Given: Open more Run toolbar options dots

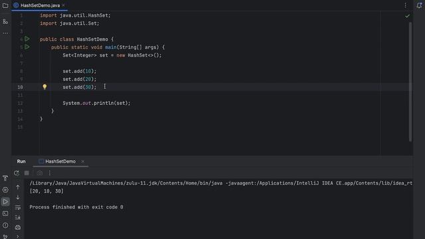Looking at the screenshot, I should [x=50, y=173].
